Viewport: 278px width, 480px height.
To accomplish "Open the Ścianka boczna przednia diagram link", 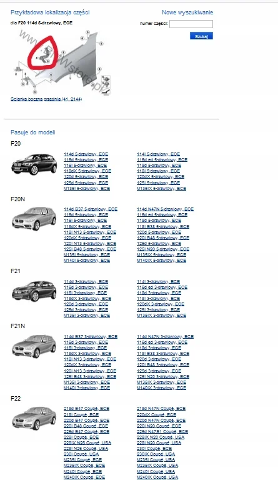I will (x=46, y=99).
